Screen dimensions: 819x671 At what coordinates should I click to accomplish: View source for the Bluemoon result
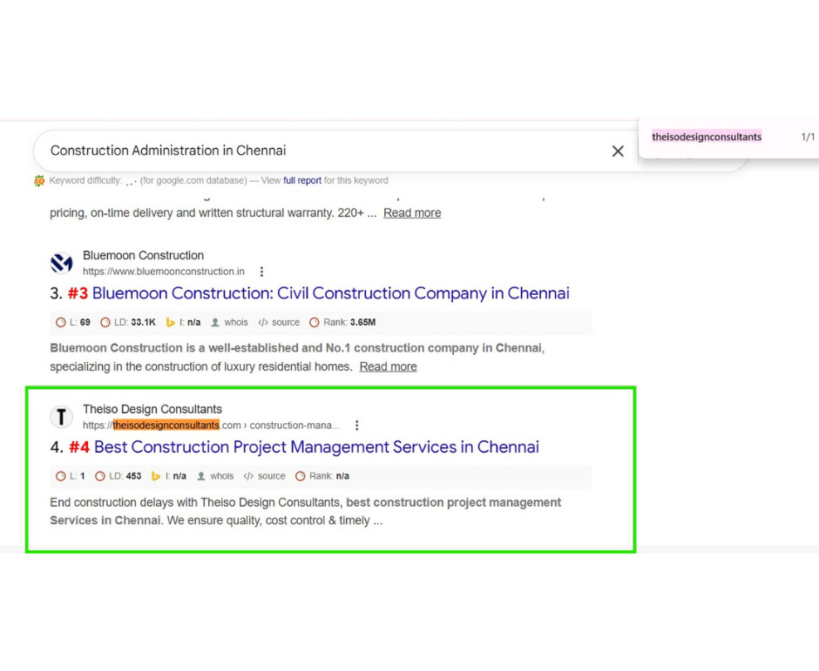(279, 323)
